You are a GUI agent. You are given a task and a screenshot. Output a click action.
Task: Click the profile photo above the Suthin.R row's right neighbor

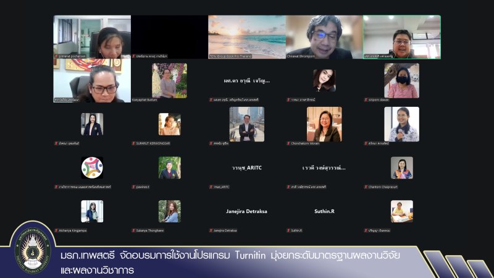tap(402, 211)
